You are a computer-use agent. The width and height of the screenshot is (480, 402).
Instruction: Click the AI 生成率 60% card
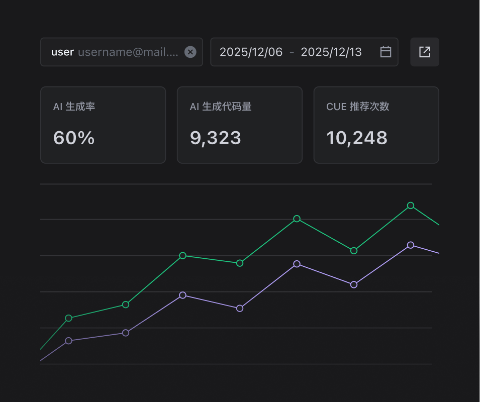pos(103,125)
